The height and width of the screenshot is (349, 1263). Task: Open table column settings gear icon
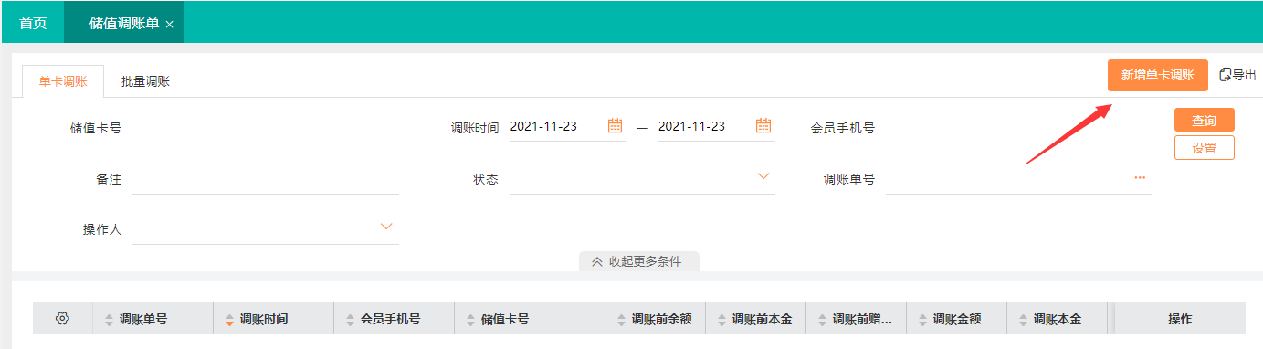tap(62, 318)
